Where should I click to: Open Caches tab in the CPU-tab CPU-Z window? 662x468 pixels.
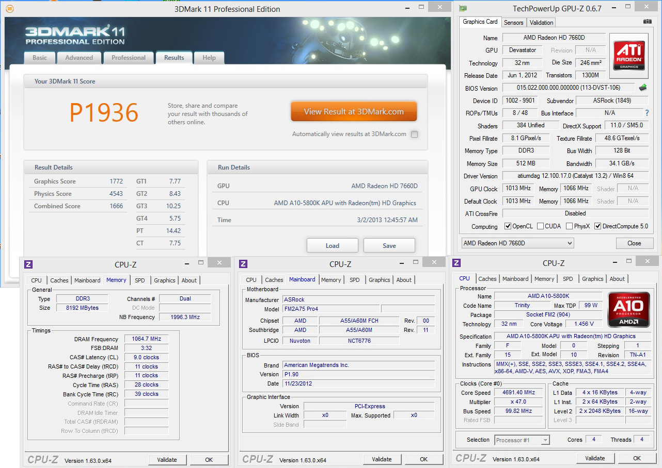(487, 279)
